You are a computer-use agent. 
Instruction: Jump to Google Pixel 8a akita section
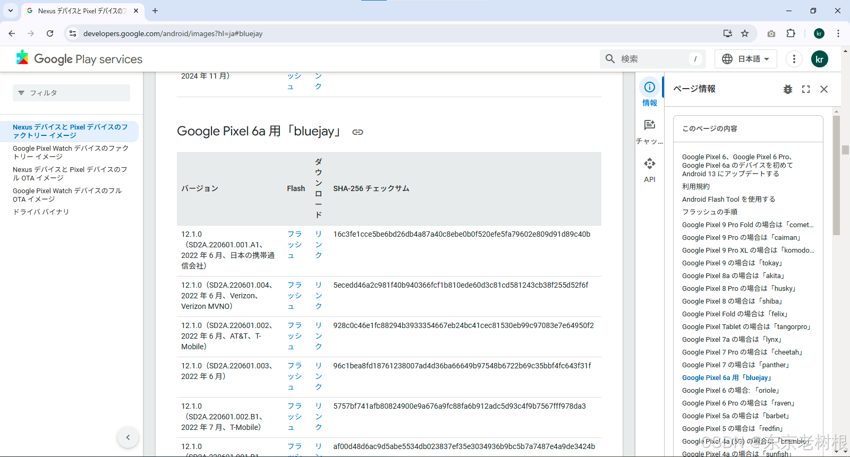tap(734, 275)
